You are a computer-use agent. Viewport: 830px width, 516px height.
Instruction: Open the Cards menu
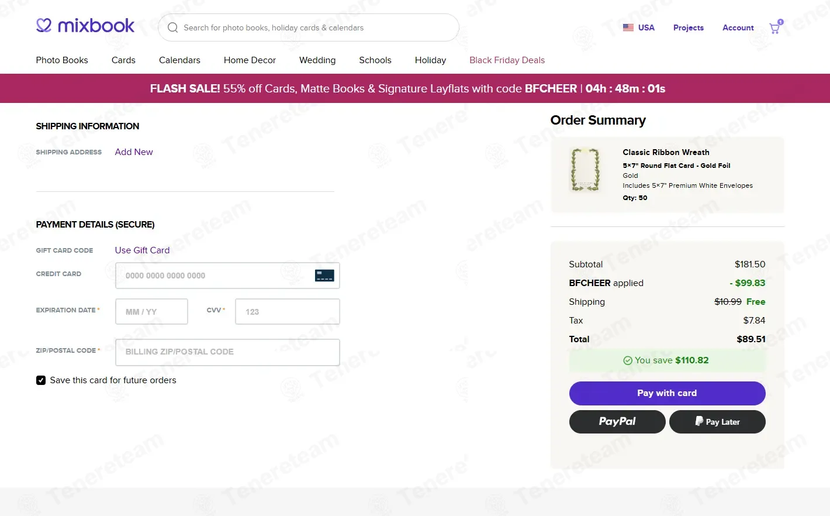(123, 60)
